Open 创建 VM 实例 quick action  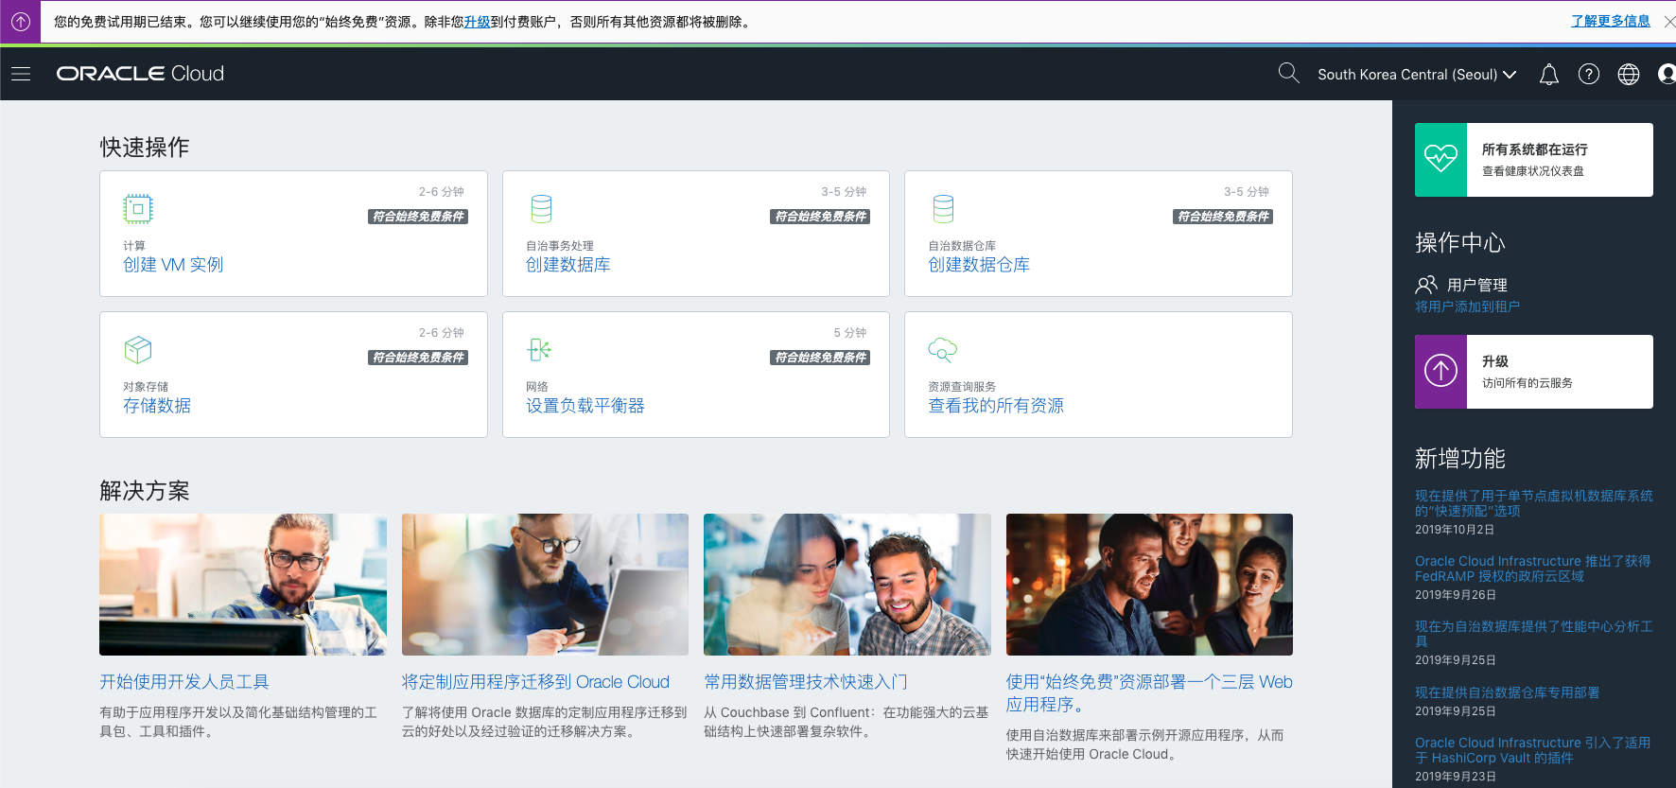point(173,265)
